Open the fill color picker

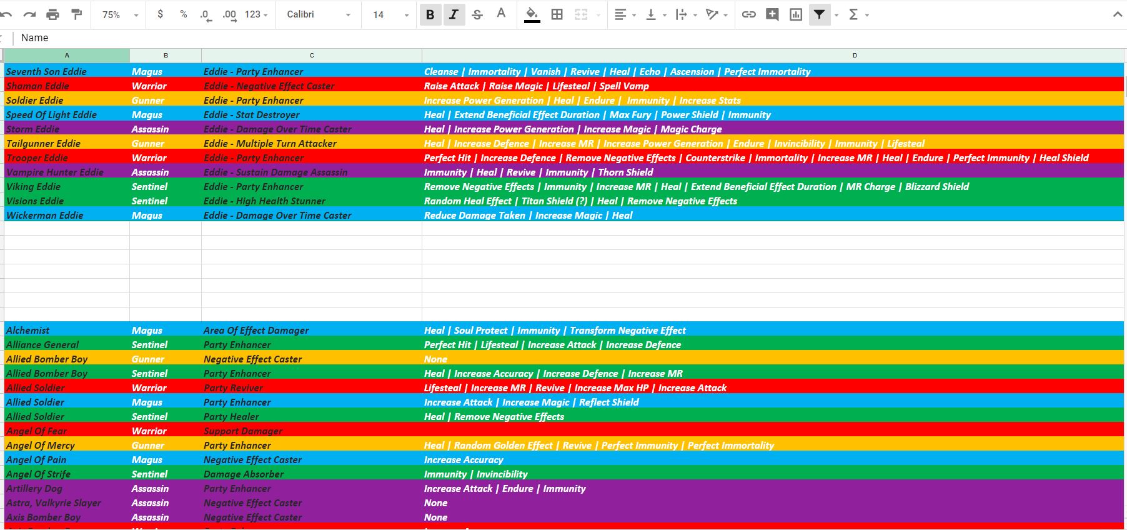click(532, 14)
